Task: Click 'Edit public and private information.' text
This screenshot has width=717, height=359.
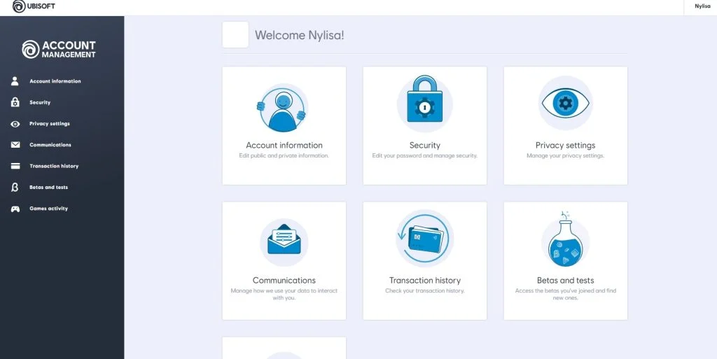Action: 284,156
